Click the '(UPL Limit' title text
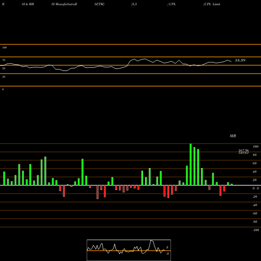The width and height of the screenshot is (261, 261). [212, 4]
